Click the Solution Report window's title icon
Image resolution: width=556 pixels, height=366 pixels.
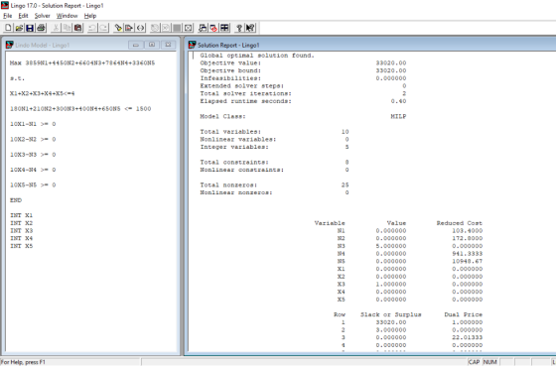[x=193, y=45]
